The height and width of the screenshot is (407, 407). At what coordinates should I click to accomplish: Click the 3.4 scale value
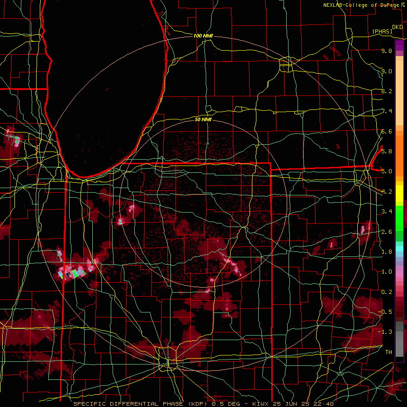387,211
